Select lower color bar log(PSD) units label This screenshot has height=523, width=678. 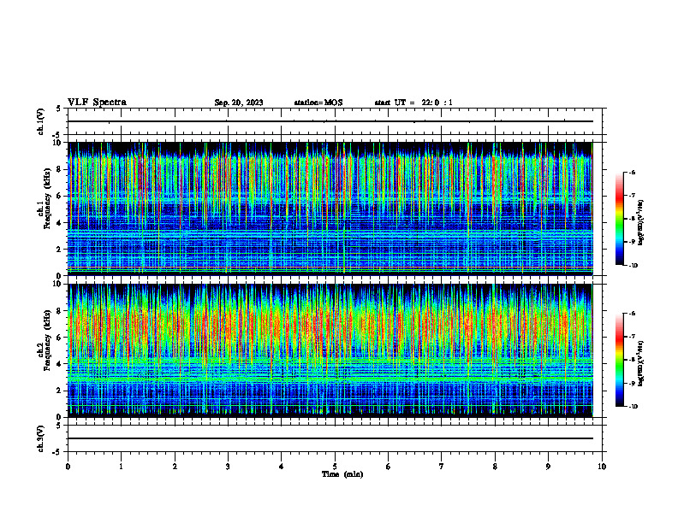pyautogui.click(x=641, y=363)
